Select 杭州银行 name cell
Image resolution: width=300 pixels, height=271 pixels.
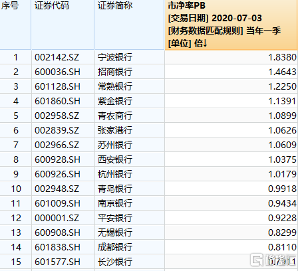[130, 174]
